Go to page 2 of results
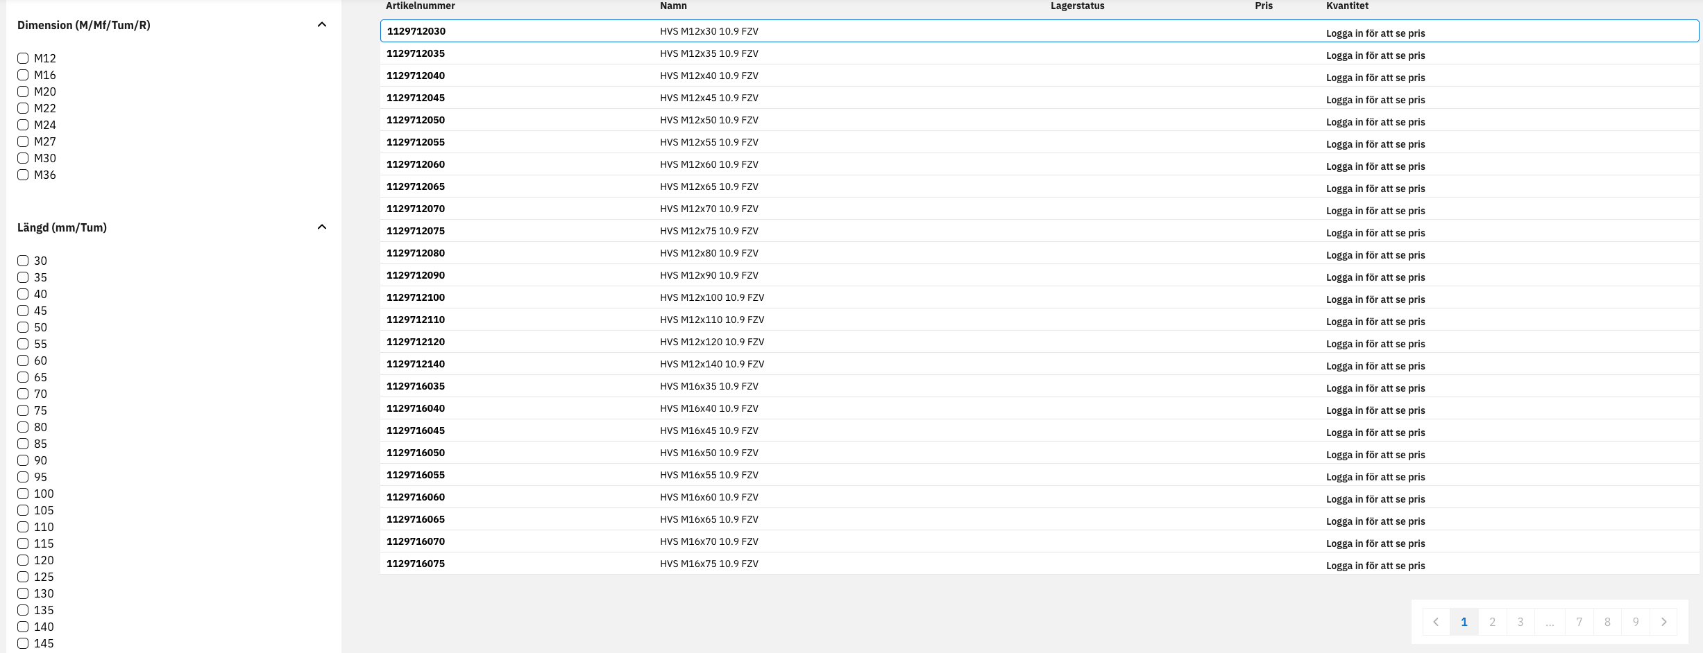This screenshot has width=1703, height=653. (1492, 622)
